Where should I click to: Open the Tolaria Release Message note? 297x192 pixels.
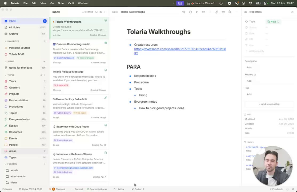pyautogui.click(x=79, y=81)
